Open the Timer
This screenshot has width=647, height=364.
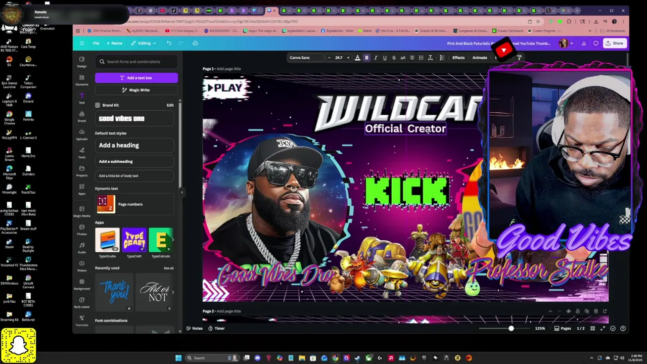click(216, 329)
